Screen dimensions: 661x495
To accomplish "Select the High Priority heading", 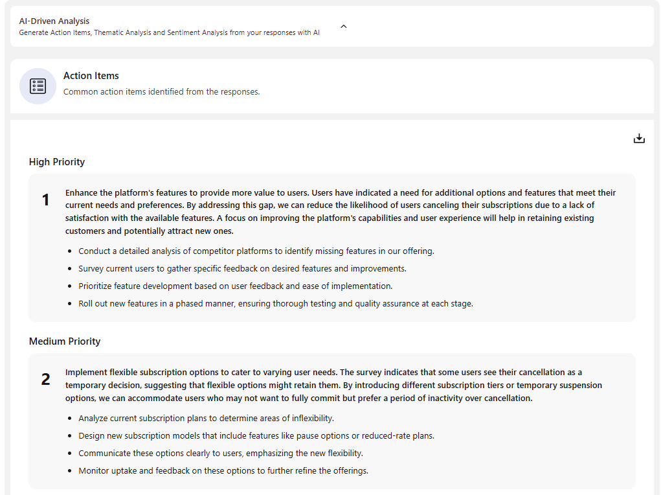I will tap(57, 162).
